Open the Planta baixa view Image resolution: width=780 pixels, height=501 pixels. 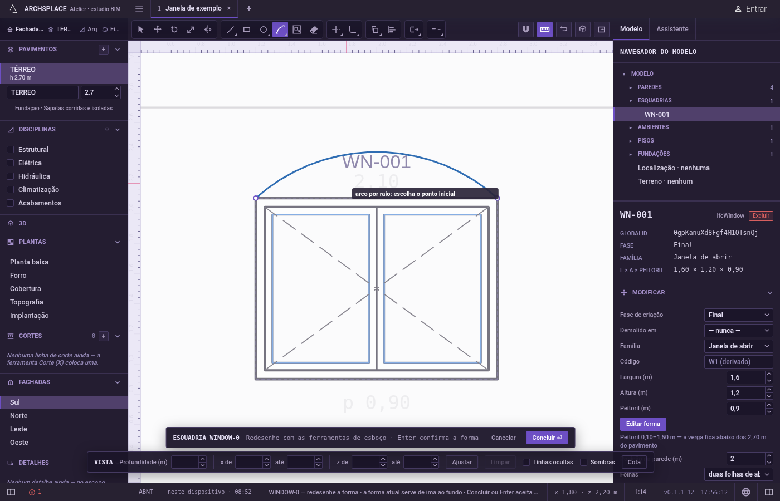(64, 262)
